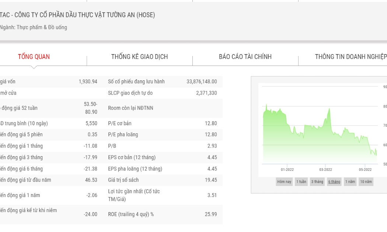387x232 pixels.
Task: Click the label Room còn lại NĐTNN
Action: click(130, 108)
